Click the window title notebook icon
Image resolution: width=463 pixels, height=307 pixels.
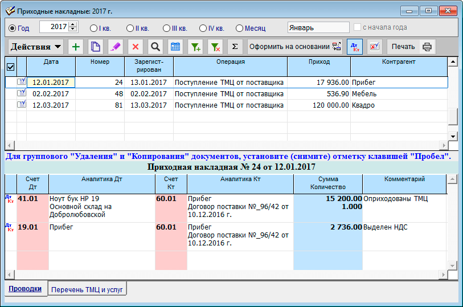[x=10, y=11]
